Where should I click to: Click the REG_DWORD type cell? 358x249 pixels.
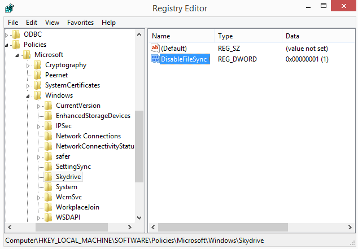coord(237,59)
